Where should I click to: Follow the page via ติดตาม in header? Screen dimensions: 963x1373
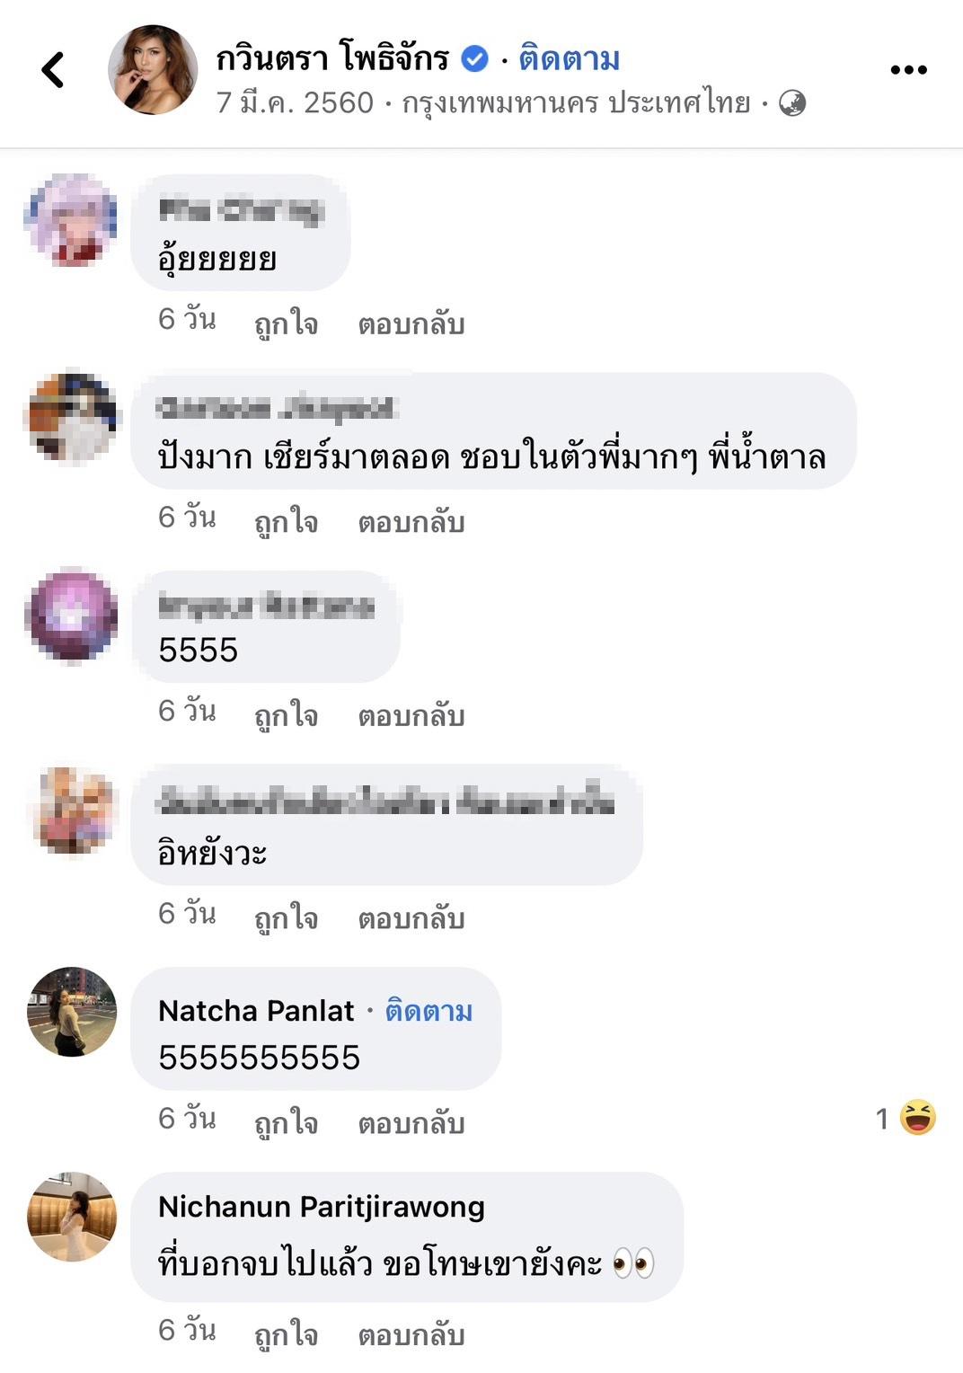[x=570, y=59]
